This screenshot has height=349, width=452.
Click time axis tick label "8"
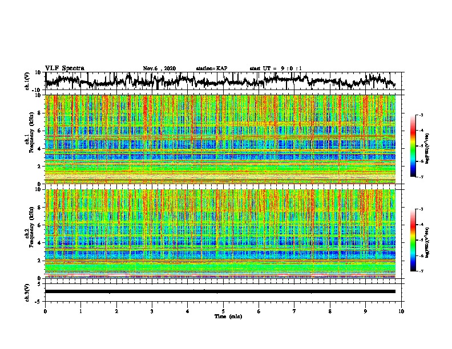[330, 311]
